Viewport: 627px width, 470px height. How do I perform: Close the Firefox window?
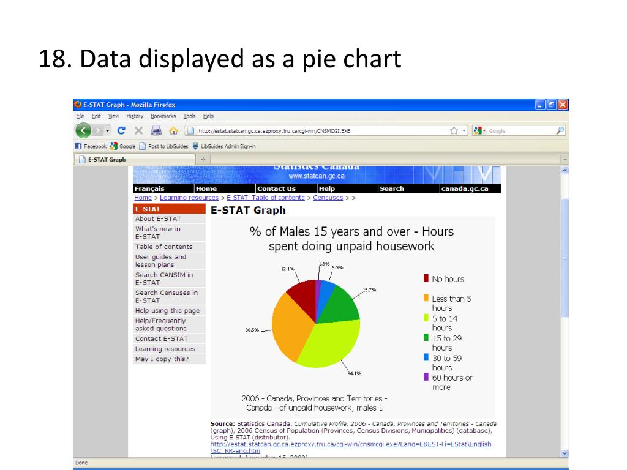(563, 105)
